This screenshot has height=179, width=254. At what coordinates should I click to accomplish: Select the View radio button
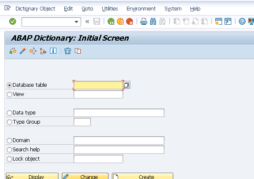click(9, 94)
